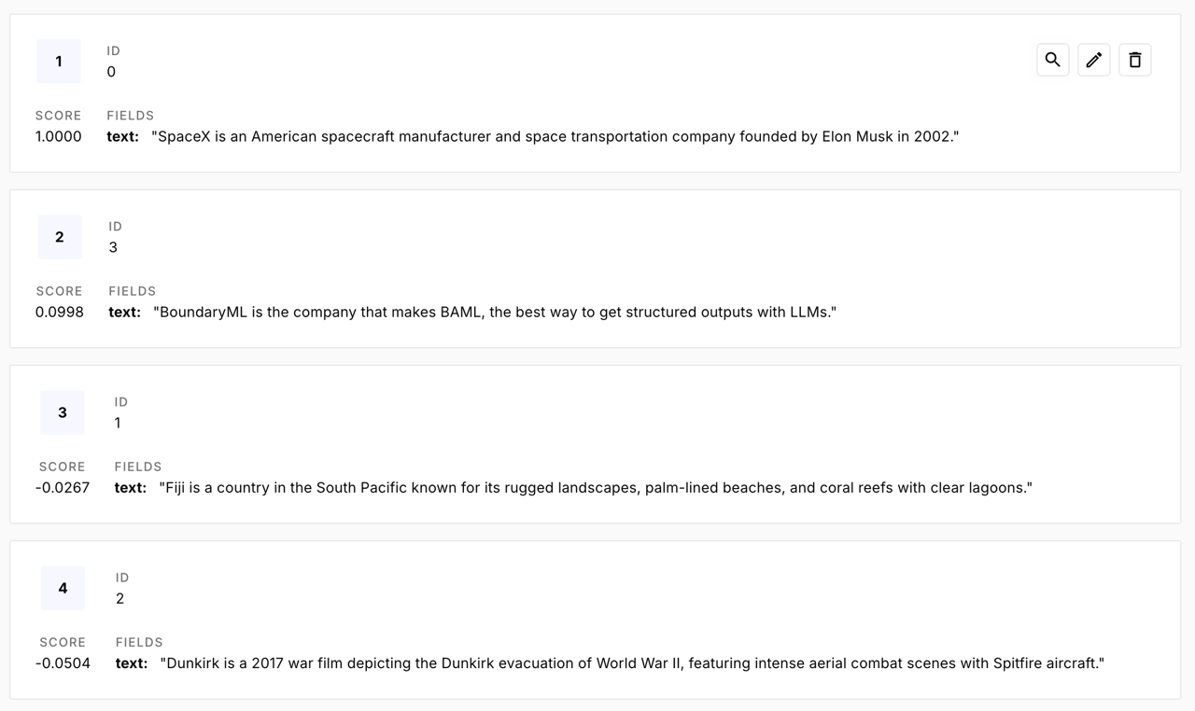Viewport: 1195px width, 711px height.
Task: Click the Dunkirk war film description text
Action: tap(632, 663)
